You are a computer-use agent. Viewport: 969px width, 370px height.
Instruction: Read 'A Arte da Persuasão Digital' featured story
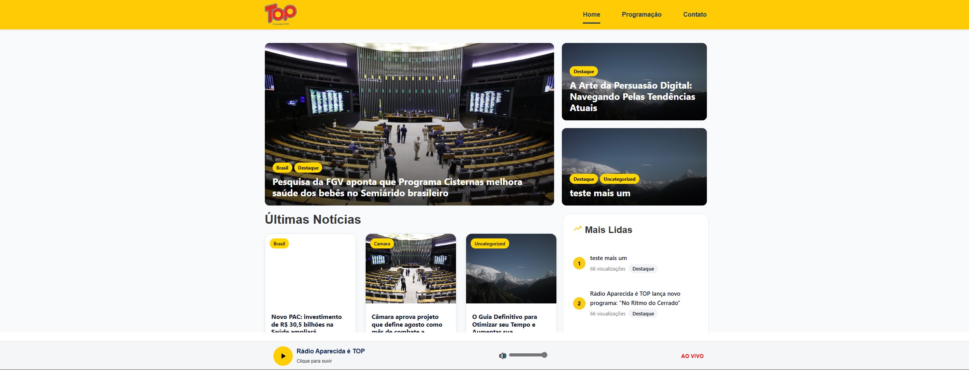pyautogui.click(x=632, y=97)
